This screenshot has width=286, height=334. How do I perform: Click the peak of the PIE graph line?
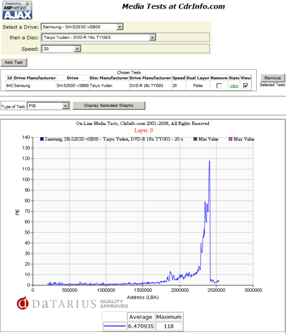pos(209,161)
